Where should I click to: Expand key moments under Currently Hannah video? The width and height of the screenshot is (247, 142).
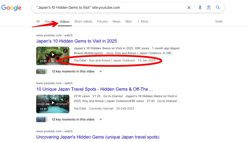101,120
